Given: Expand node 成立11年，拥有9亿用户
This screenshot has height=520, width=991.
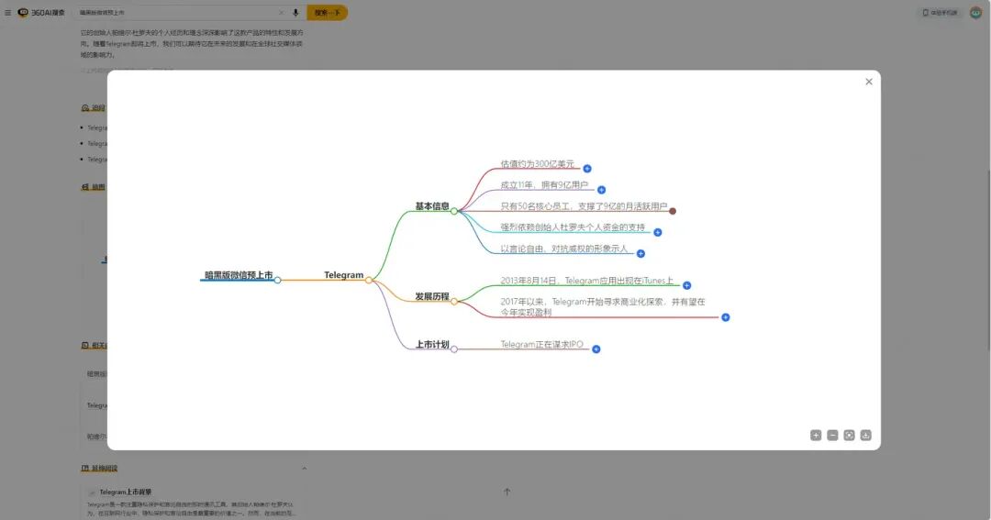Looking at the screenshot, I should coord(602,190).
